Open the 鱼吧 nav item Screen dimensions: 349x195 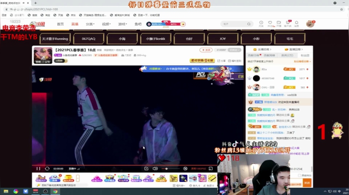138,24
